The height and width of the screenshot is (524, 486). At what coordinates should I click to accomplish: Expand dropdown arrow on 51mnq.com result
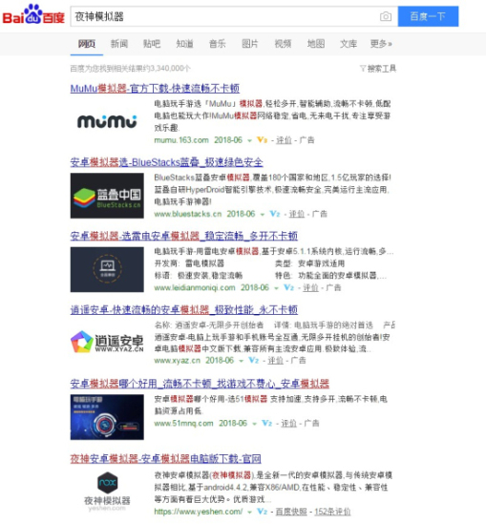click(x=254, y=424)
